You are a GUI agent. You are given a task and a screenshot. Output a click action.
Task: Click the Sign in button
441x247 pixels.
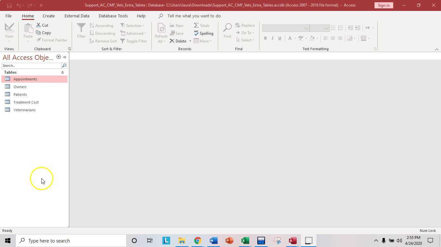pyautogui.click(x=384, y=5)
